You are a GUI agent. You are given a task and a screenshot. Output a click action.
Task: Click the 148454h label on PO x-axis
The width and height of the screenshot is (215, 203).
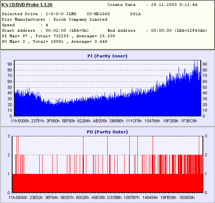[x=150, y=197]
